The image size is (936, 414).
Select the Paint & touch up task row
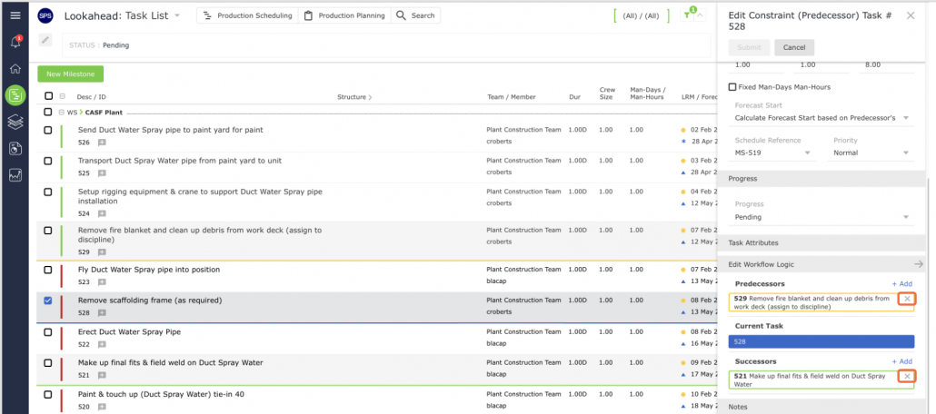pos(376,400)
